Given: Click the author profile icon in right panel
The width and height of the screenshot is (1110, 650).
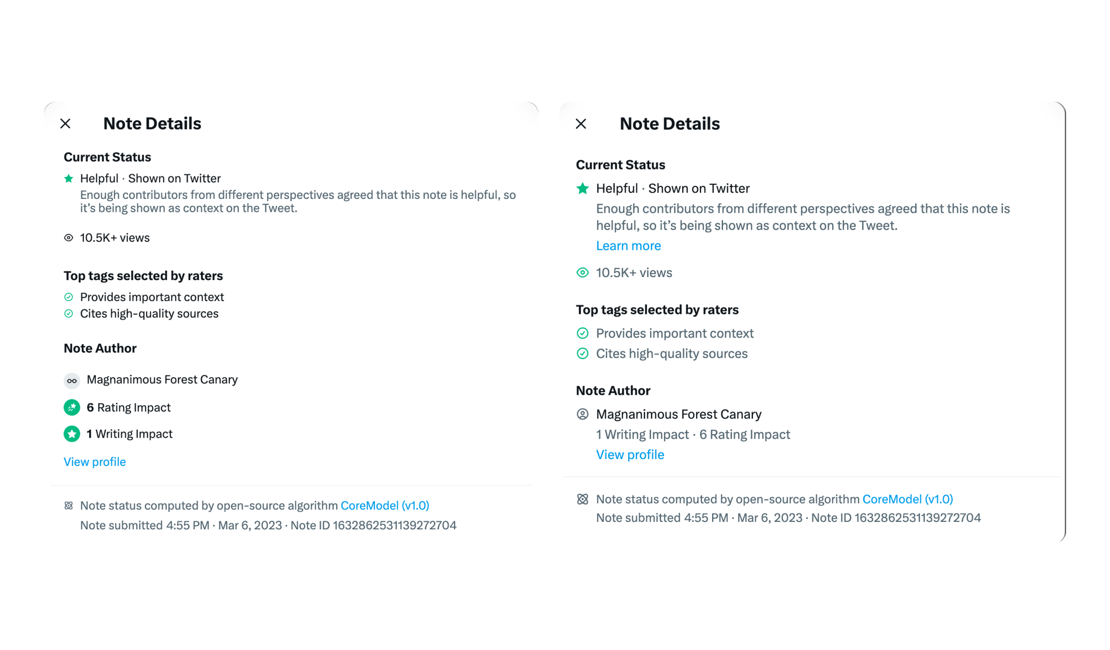Looking at the screenshot, I should coord(582,414).
